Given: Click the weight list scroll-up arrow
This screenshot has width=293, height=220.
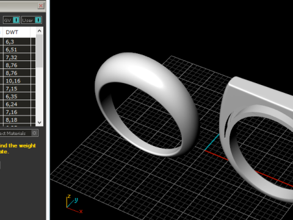Looking at the screenshot, I should coord(40,31).
